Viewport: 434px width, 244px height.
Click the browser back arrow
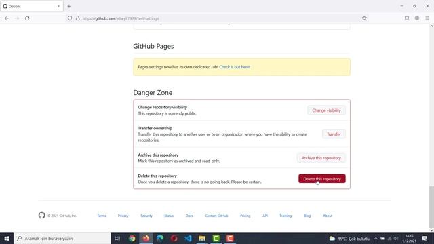[7, 18]
